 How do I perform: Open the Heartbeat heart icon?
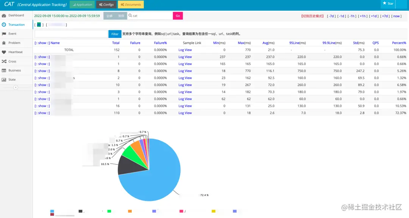tap(4, 52)
